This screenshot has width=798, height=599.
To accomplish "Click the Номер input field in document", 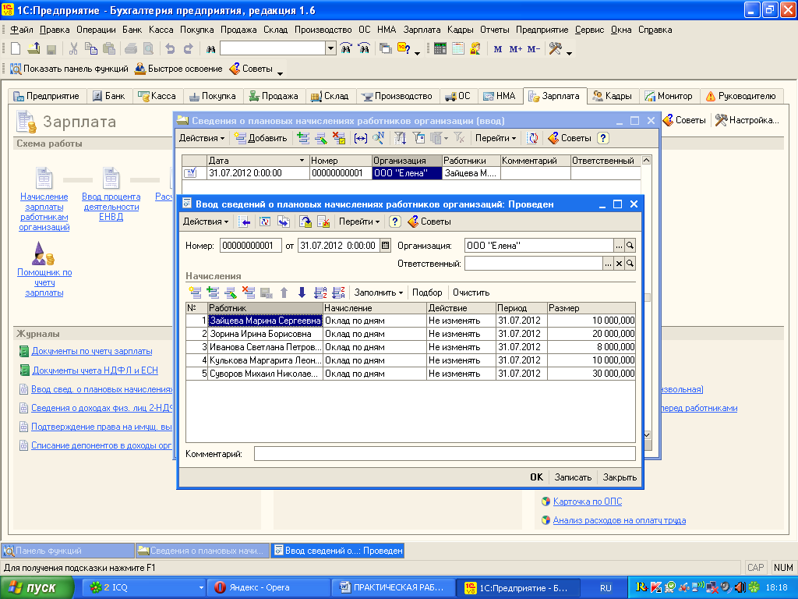I will point(250,246).
